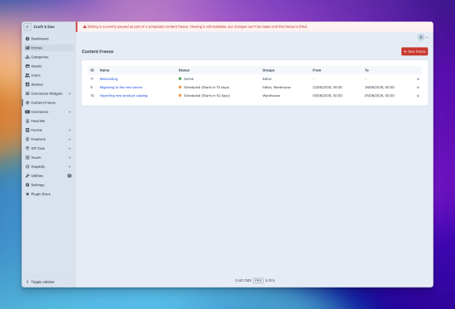Screen dimensions: 455x309
Task: Click the Users people icon
Action: [x=27, y=75]
